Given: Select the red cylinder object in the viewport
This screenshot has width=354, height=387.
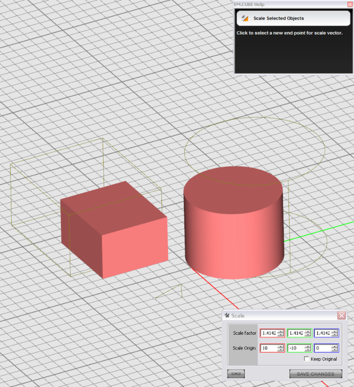Looking at the screenshot, I should tap(233, 228).
